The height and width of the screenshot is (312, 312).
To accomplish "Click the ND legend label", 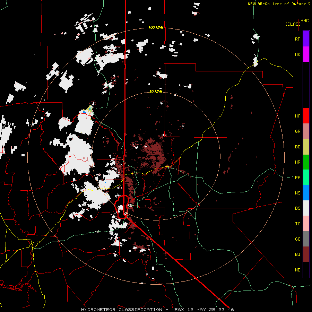I will [x=297, y=270].
